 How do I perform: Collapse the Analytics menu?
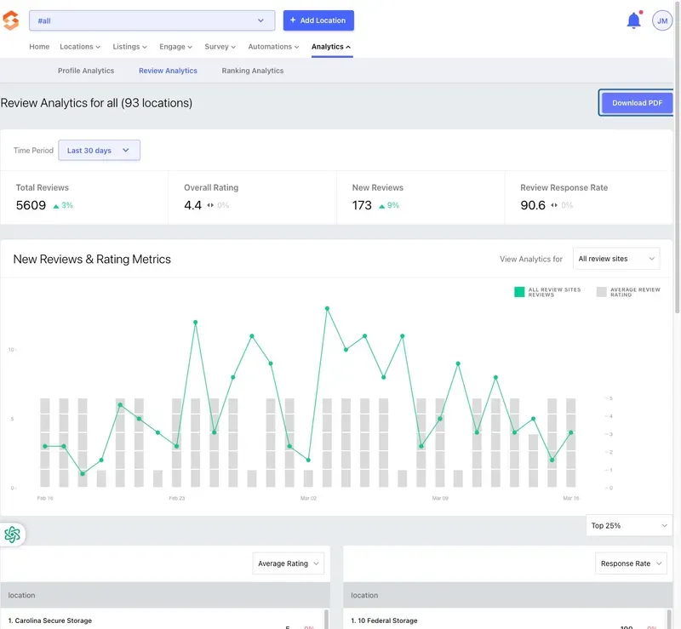click(331, 47)
